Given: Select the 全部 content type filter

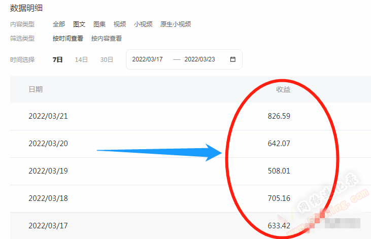Looking at the screenshot, I should [59, 24].
